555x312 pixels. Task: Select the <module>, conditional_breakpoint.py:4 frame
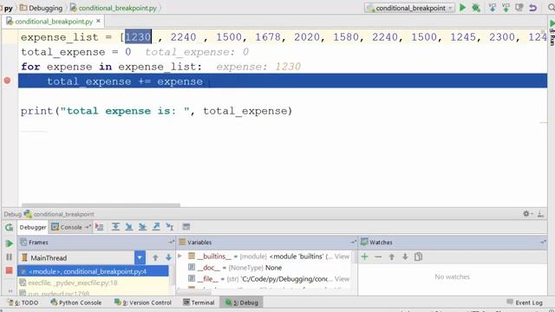pyautogui.click(x=93, y=271)
